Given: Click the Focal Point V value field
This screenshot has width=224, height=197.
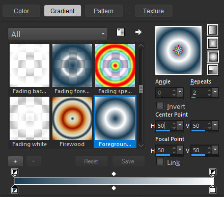Looking at the screenshot, I should [x=199, y=150].
